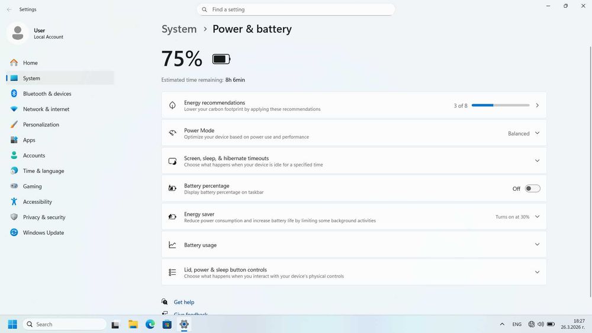The height and width of the screenshot is (333, 592).
Task: Click the Get help link
Action: pyautogui.click(x=184, y=302)
